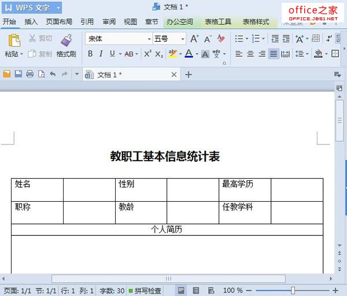
Task: Add a new document tab
Action: click(189, 75)
